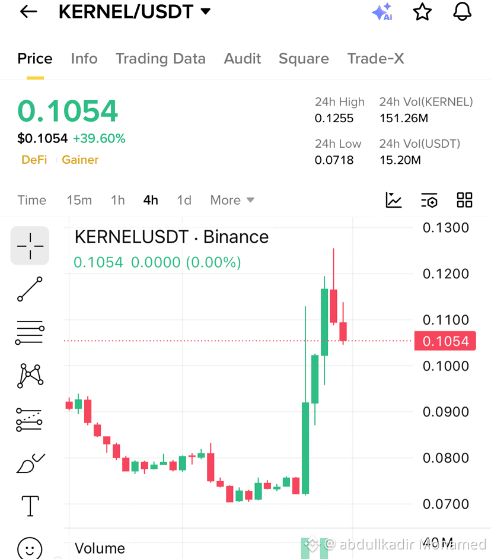Select the 1d chart interval
Screen dimensions: 491x559
[x=184, y=200]
